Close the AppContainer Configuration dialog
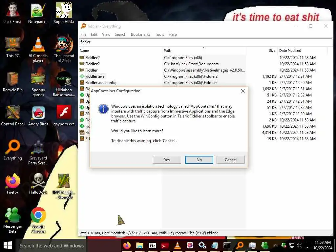The width and height of the screenshot is (336, 252). (x=243, y=91)
